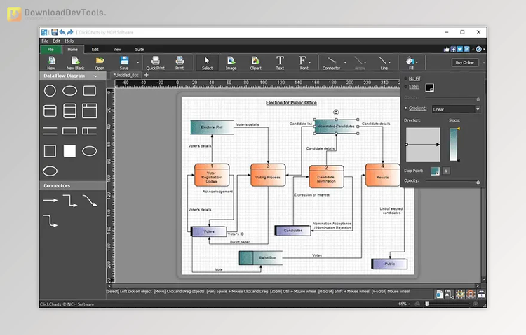This screenshot has width=526, height=335.
Task: Click the connector routing status bar icon
Action: (x=450, y=294)
